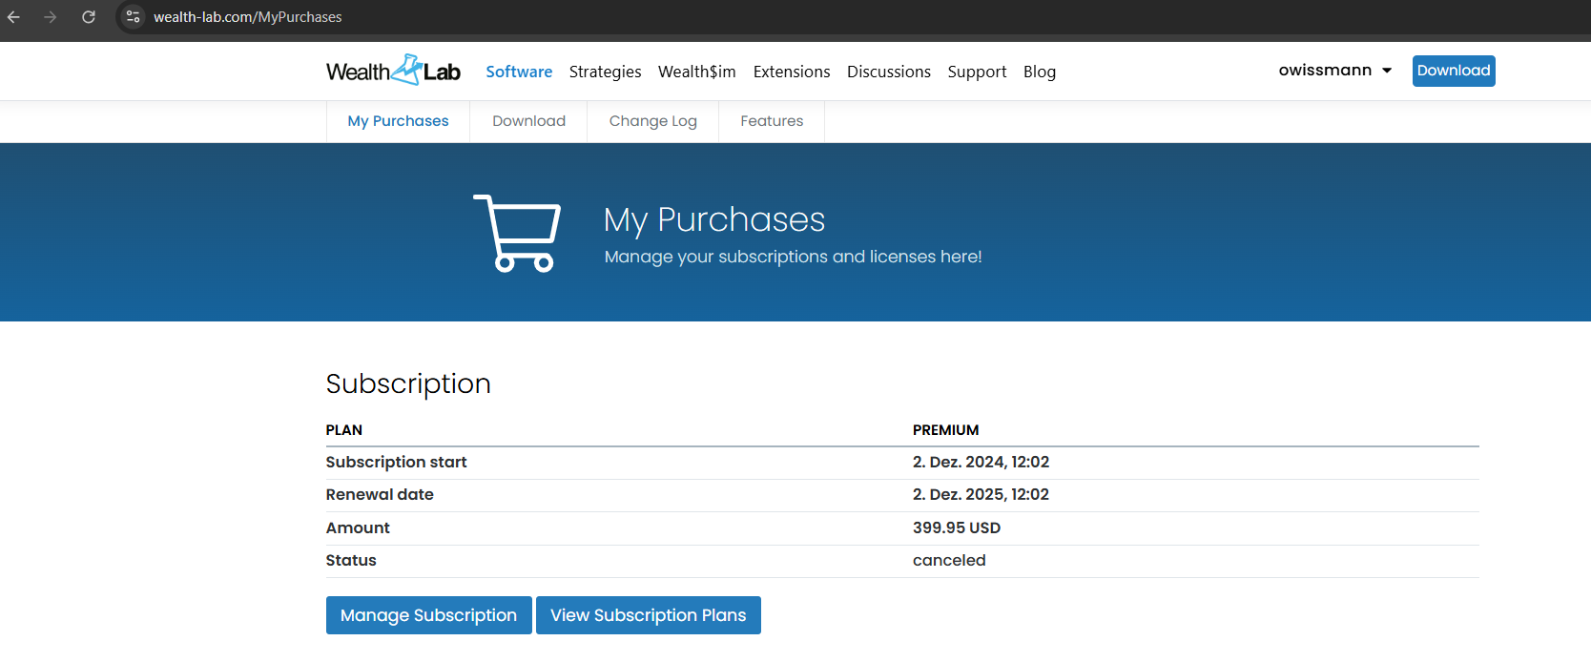The image size is (1591, 662).
Task: Click the shopping cart icon
Action: (x=517, y=233)
